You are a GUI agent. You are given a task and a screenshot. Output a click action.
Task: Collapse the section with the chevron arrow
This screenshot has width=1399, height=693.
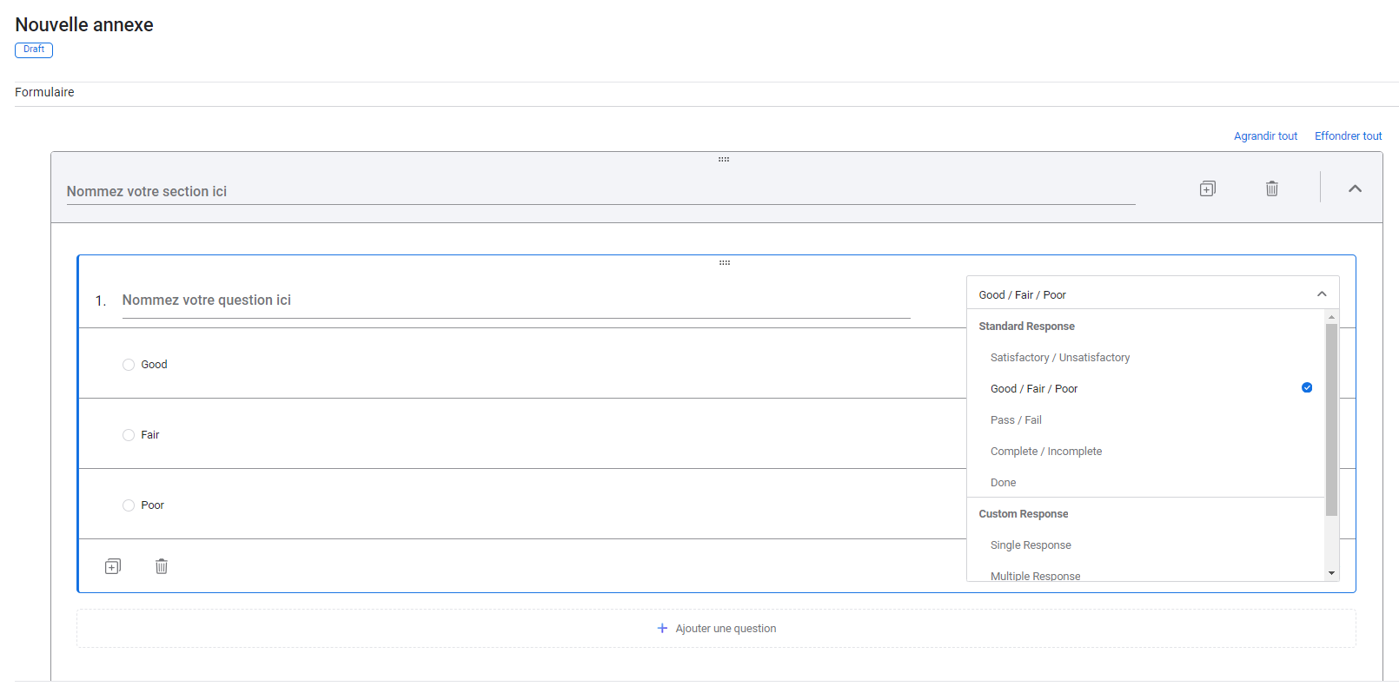pos(1355,188)
